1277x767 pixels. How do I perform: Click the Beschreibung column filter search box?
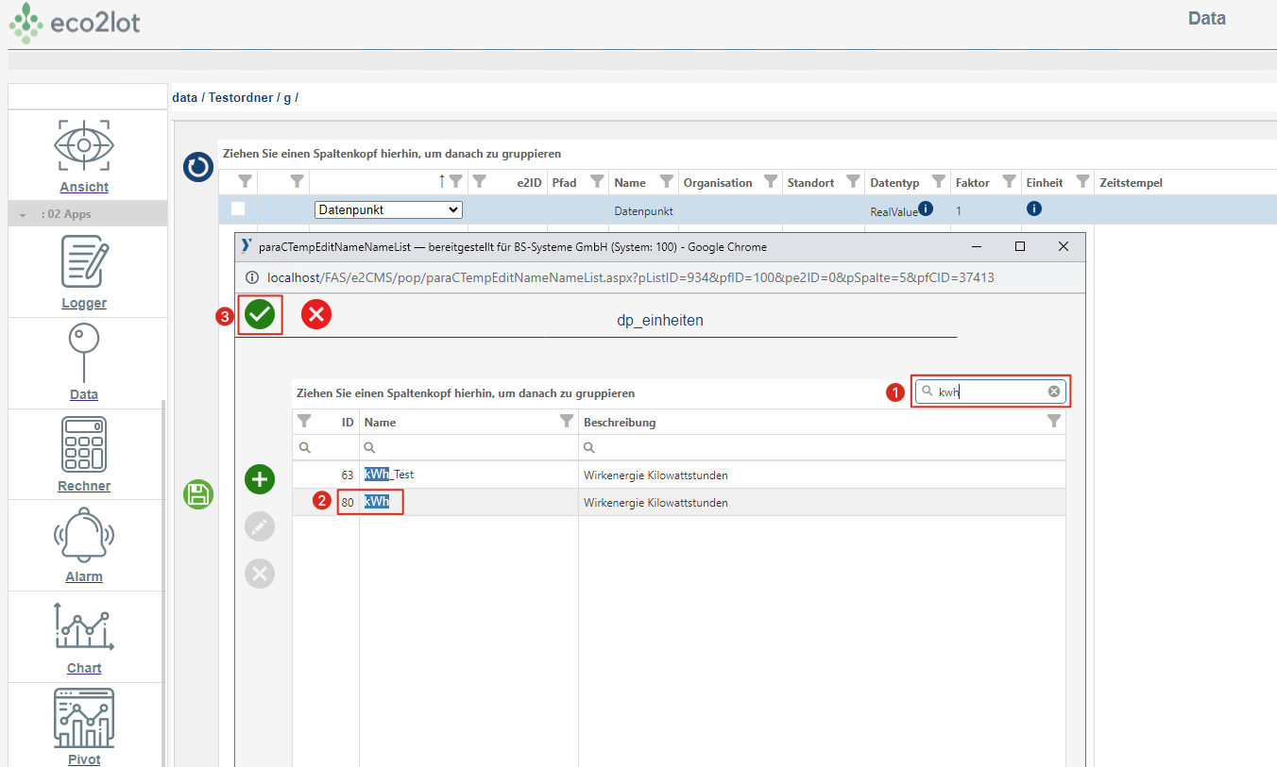(822, 447)
